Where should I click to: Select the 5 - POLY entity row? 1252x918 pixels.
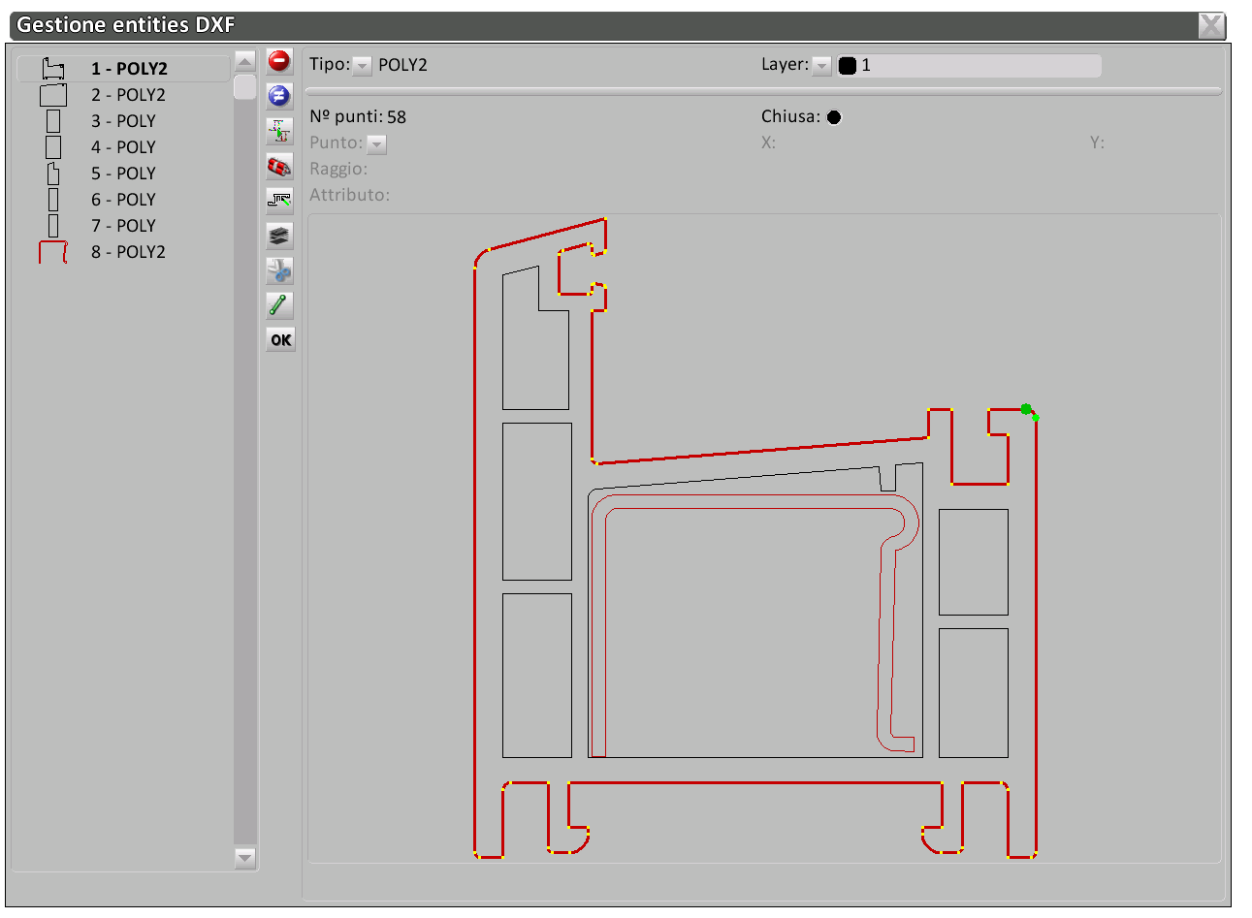point(123,174)
